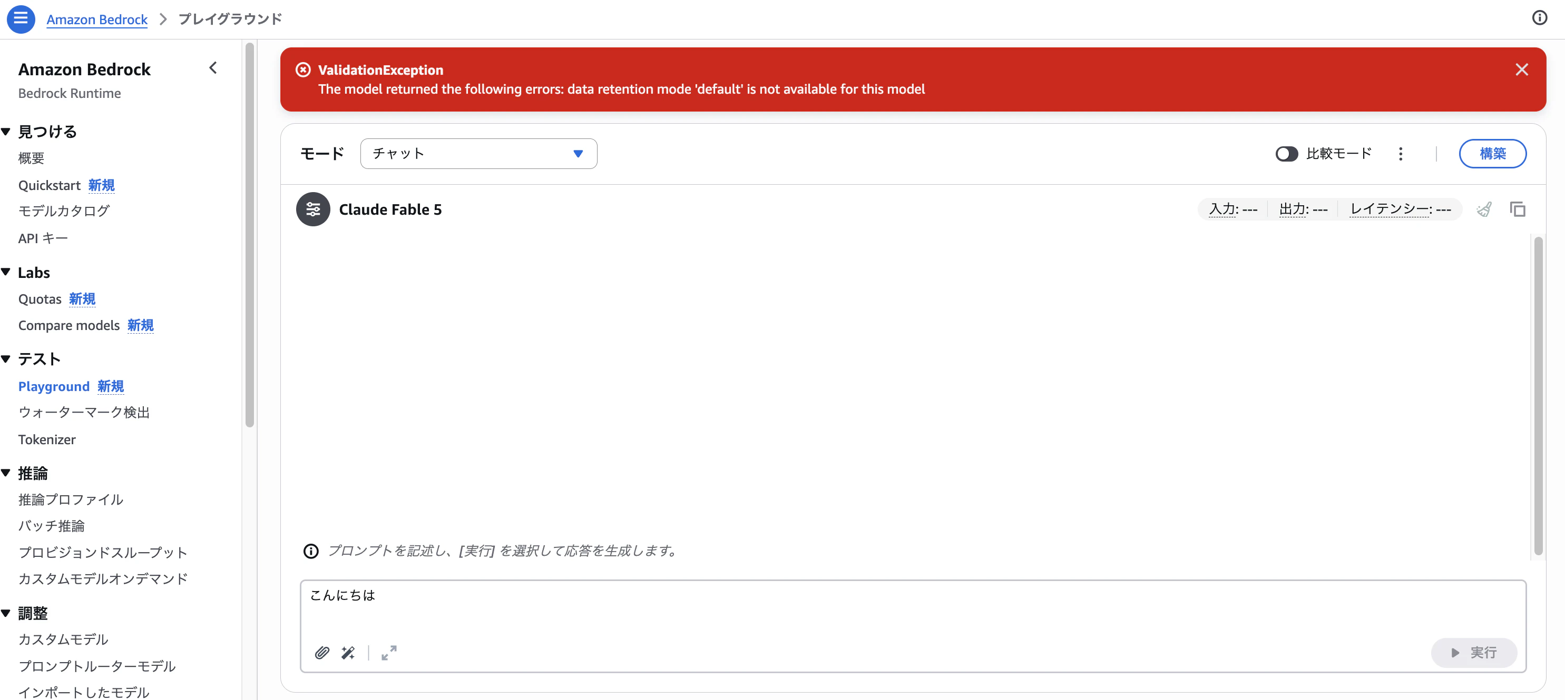Open プロンプトルーターモデル
The width and height of the screenshot is (1565, 700).
96,666
